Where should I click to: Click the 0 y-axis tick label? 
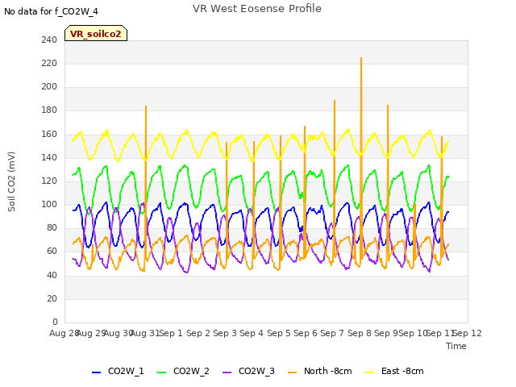(x=55, y=322)
